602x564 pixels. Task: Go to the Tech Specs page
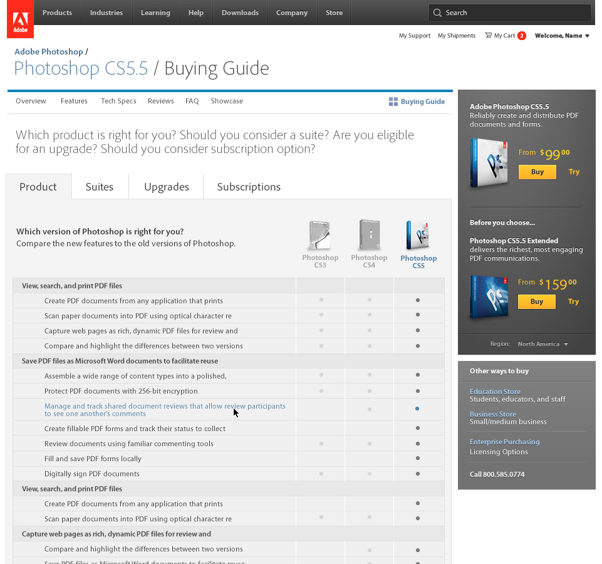[x=118, y=101]
